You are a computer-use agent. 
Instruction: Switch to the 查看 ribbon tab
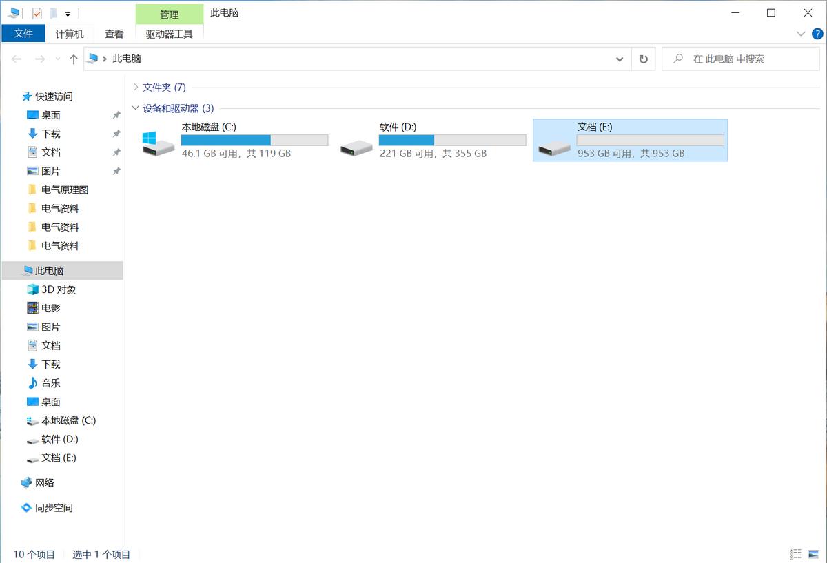pyautogui.click(x=114, y=34)
